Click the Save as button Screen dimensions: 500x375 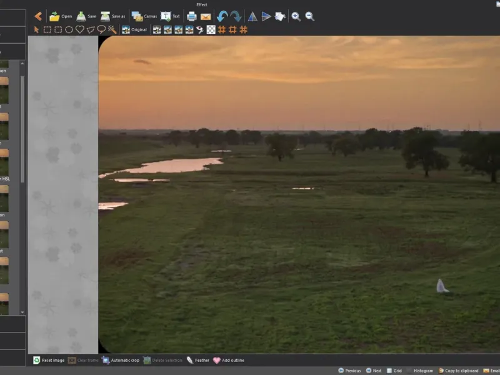tap(112, 16)
